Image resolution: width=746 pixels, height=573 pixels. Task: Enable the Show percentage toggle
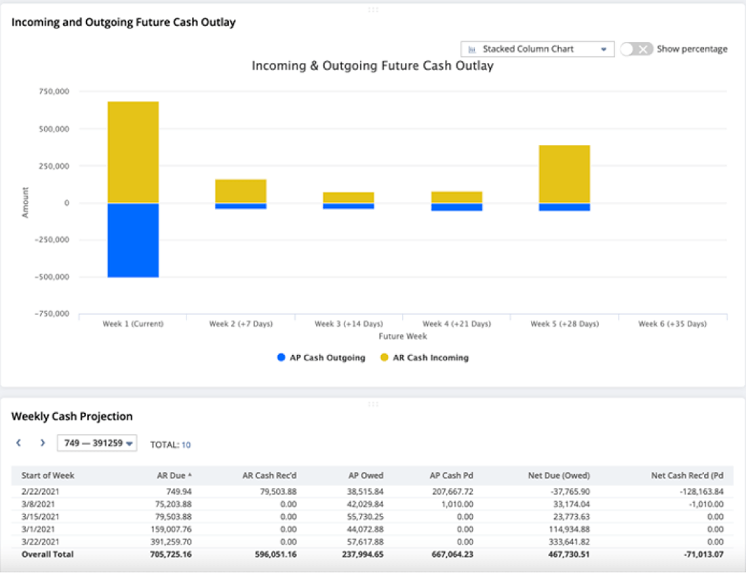point(636,49)
